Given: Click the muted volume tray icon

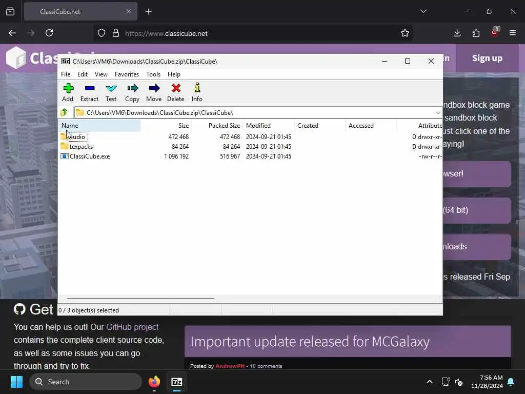Looking at the screenshot, I should [459, 382].
